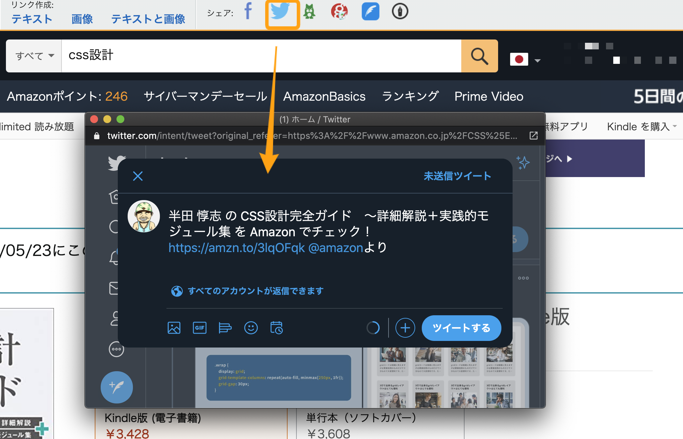Add another tweet with the plus button
This screenshot has height=439, width=683.
point(405,328)
